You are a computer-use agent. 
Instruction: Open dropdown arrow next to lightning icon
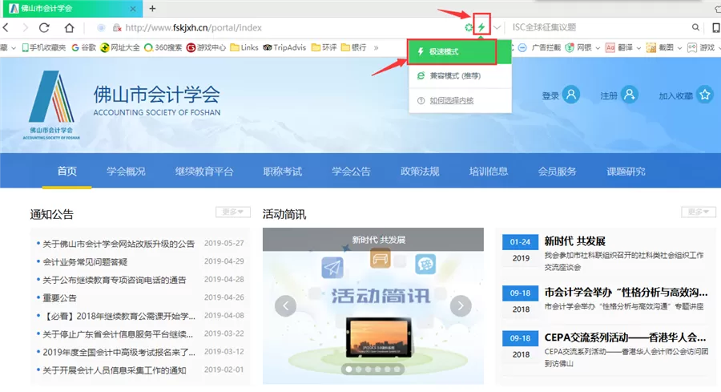[x=497, y=28]
